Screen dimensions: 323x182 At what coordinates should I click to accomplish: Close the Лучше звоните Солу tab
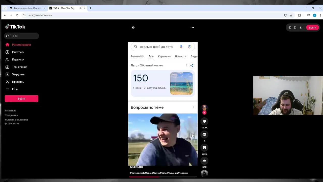pos(44,8)
